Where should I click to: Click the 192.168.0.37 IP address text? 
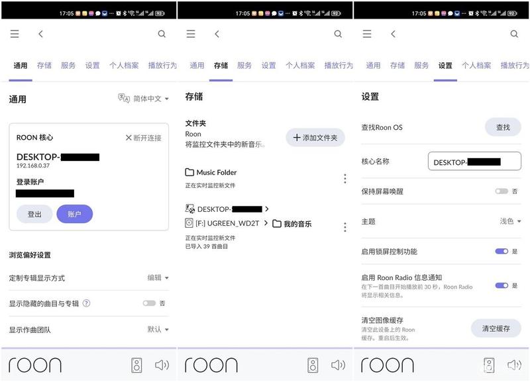point(33,166)
